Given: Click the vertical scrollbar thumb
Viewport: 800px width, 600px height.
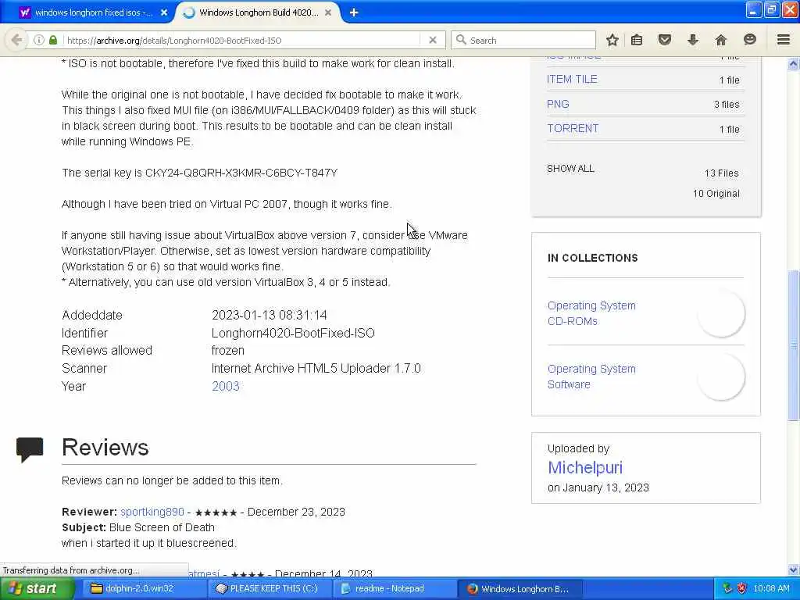Looking at the screenshot, I should (x=794, y=345).
